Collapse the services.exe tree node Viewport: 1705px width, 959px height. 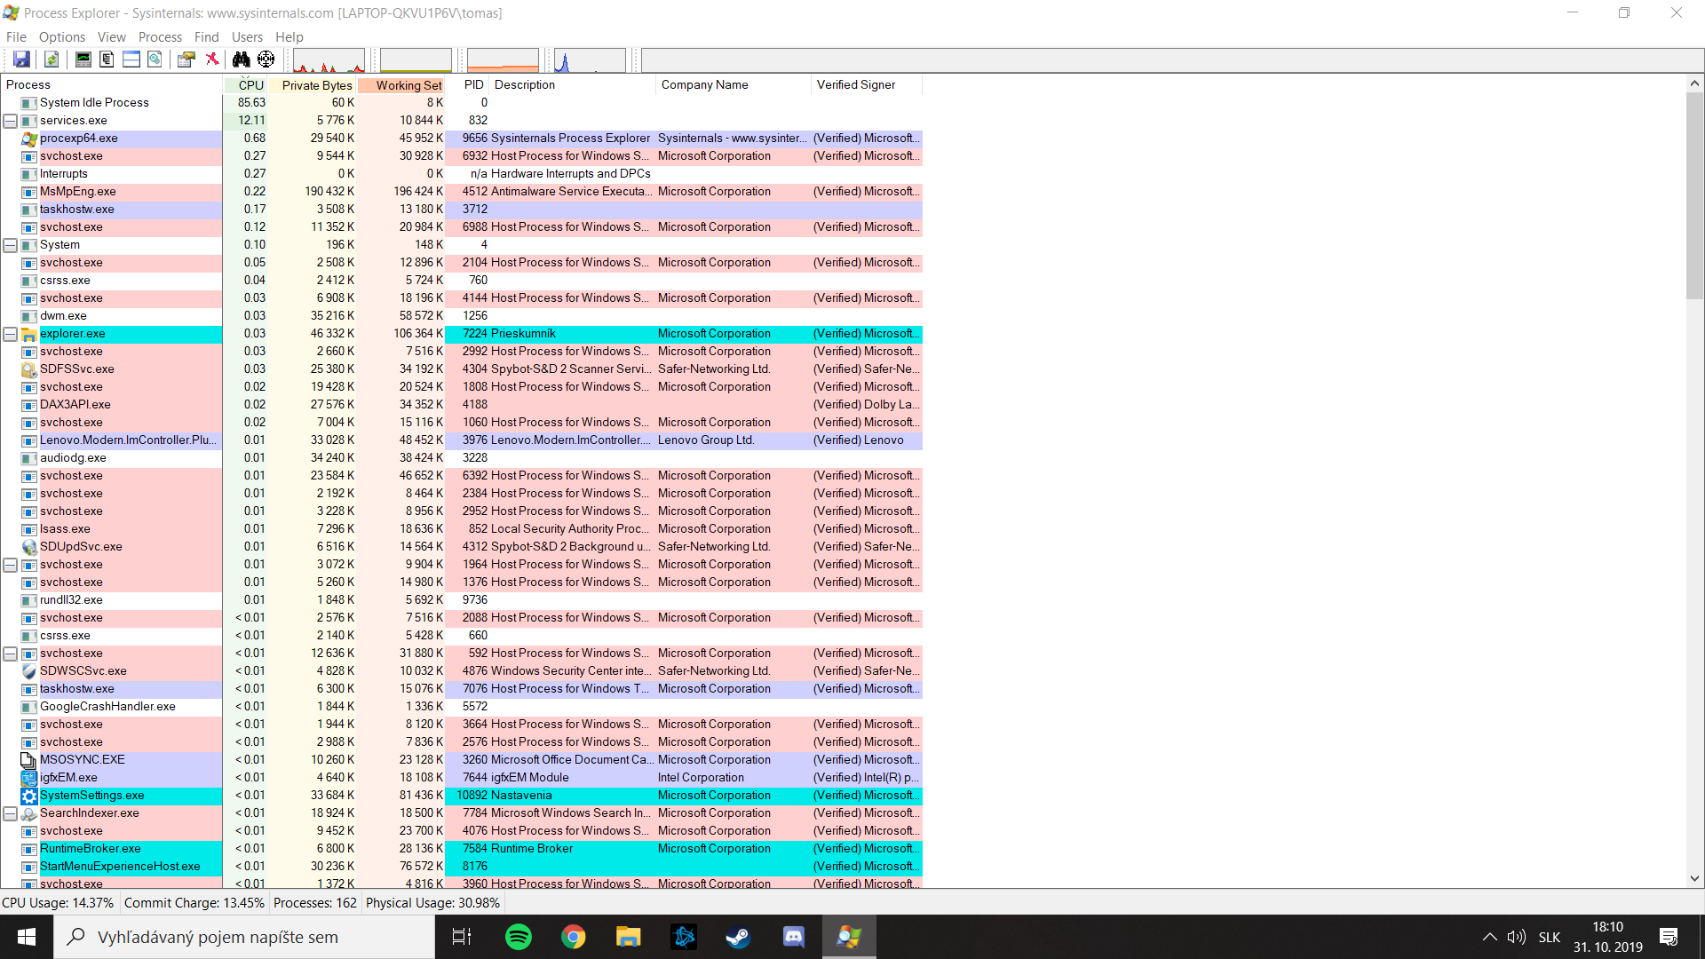pos(11,121)
